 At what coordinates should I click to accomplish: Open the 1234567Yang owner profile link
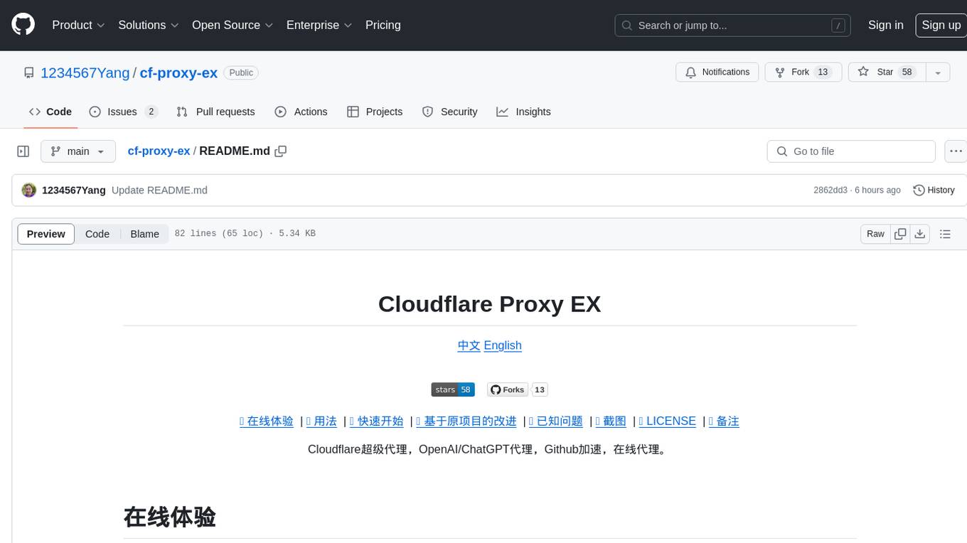pyautogui.click(x=85, y=72)
